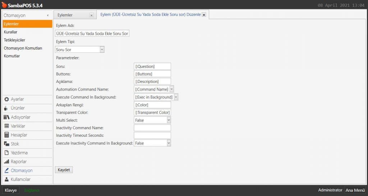This screenshot has width=368, height=196.
Task: Click the Arkaplan Rengi color field
Action: (152, 105)
